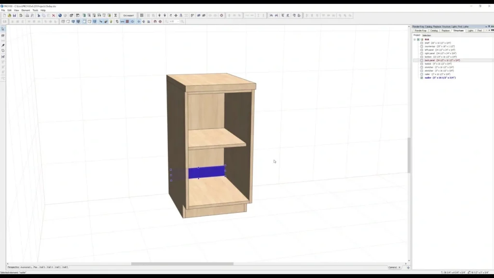Click the Open project folder icon
This screenshot has width=494, height=278.
pyautogui.click(x=9, y=15)
